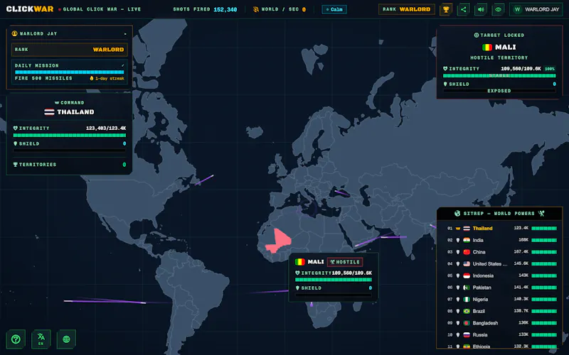Click the shield icon beside Nigeria in SITREP
Viewport: 569px width, 355px height.
point(458,299)
